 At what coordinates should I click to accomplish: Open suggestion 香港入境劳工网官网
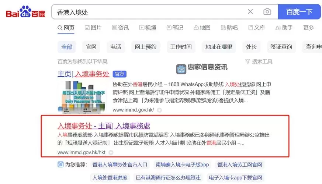click(240, 165)
